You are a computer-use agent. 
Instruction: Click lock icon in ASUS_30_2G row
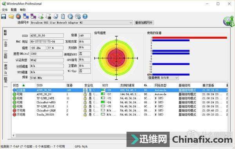pos(85,94)
